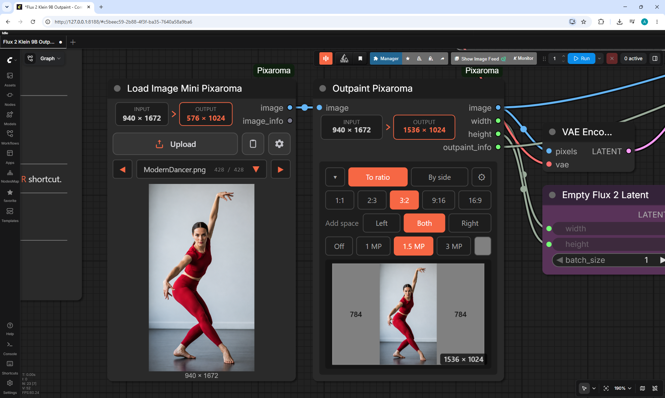Open the Run options dropdown arrow

tap(599, 58)
